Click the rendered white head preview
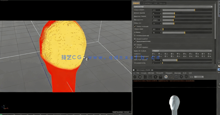The height and width of the screenshot is (115, 220). [x=174, y=105]
